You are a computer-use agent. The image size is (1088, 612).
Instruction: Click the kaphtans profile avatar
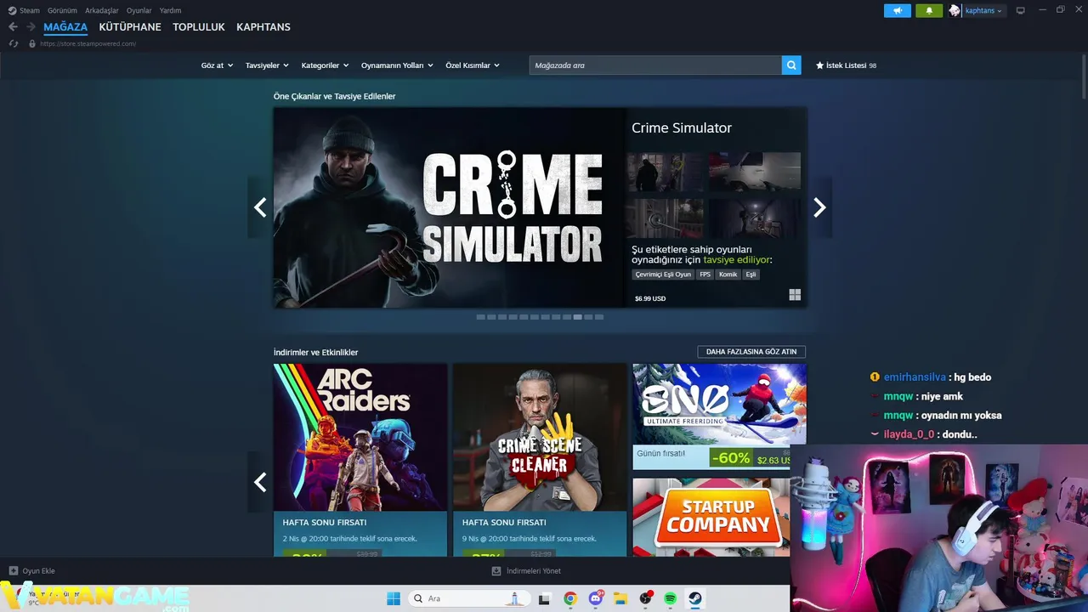[955, 10]
